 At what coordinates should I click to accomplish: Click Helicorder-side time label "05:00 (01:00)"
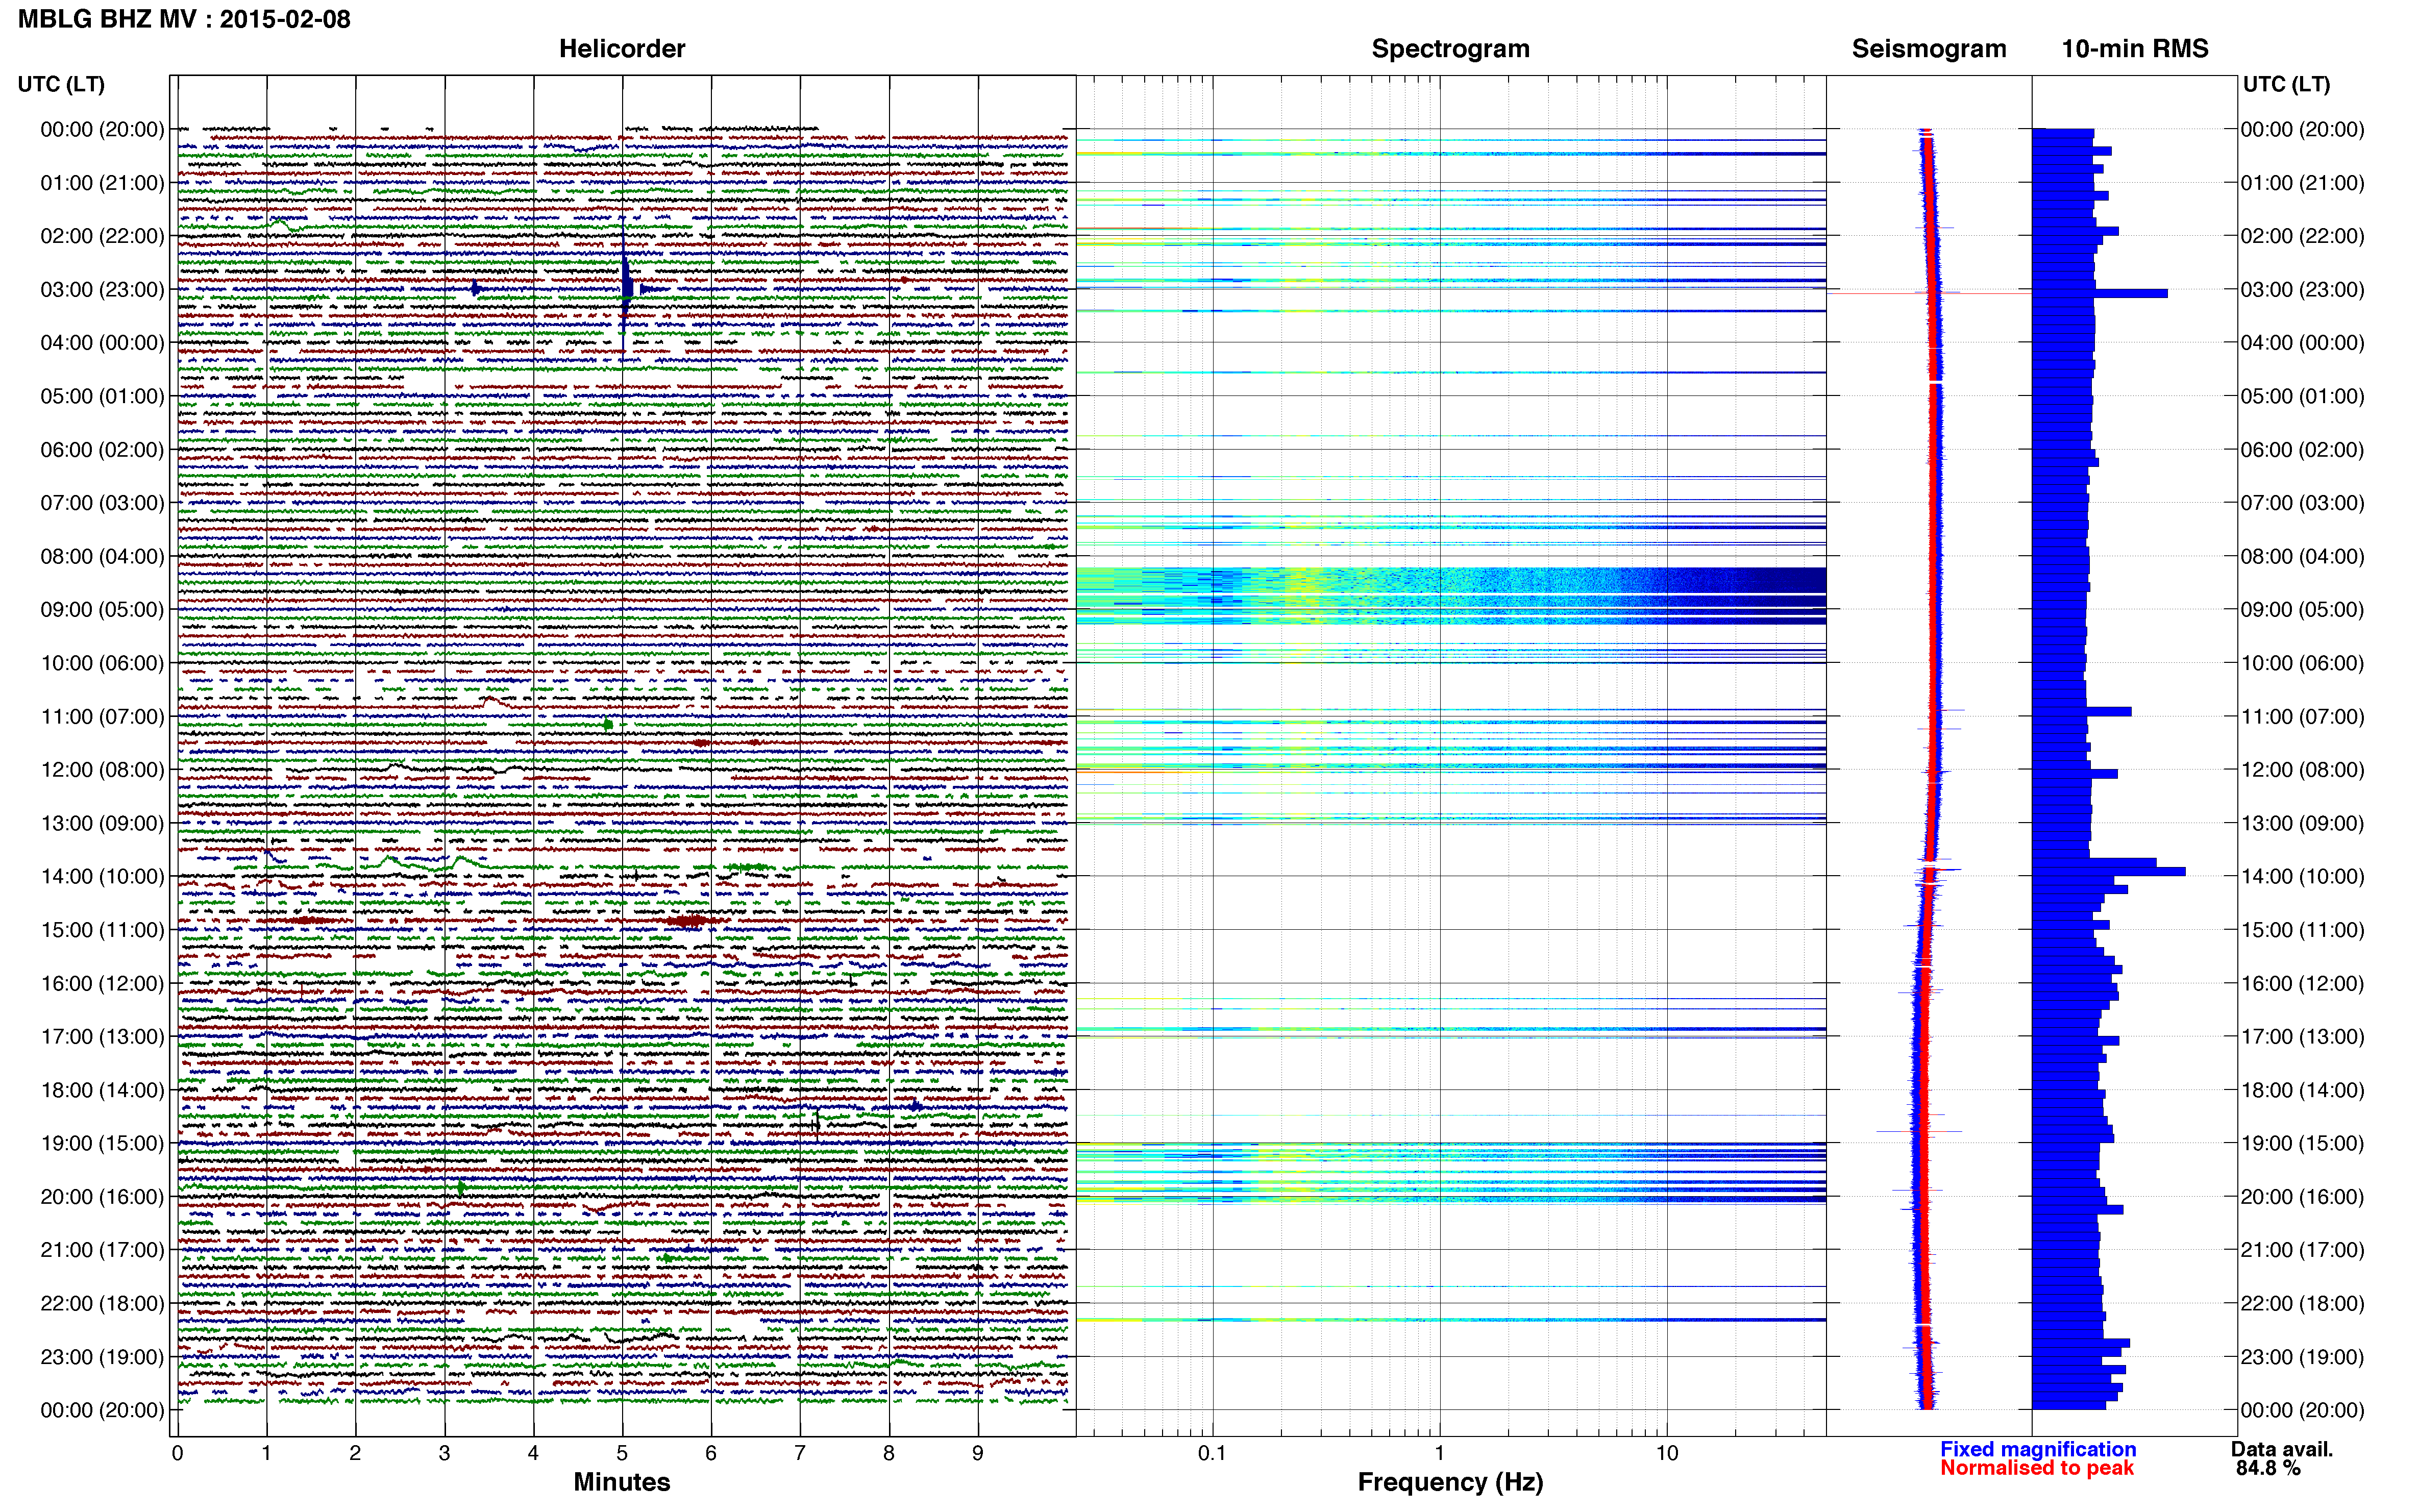tap(102, 396)
